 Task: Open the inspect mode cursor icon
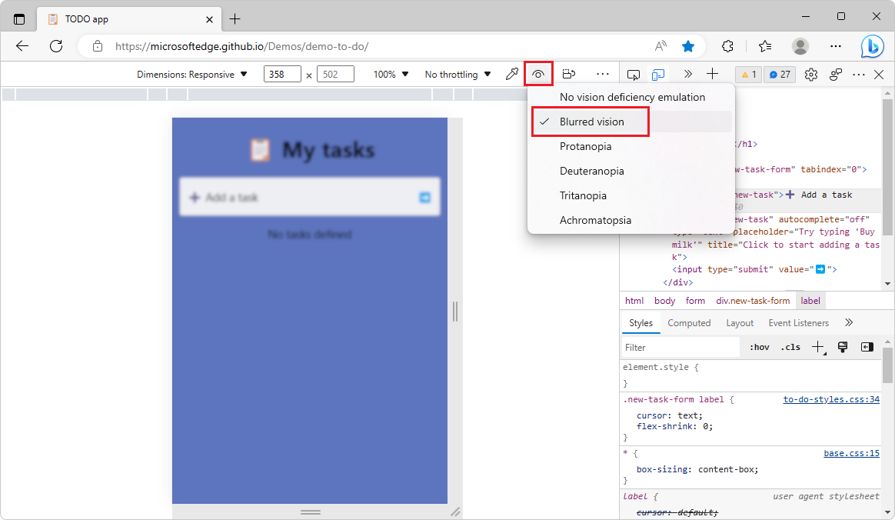(634, 73)
